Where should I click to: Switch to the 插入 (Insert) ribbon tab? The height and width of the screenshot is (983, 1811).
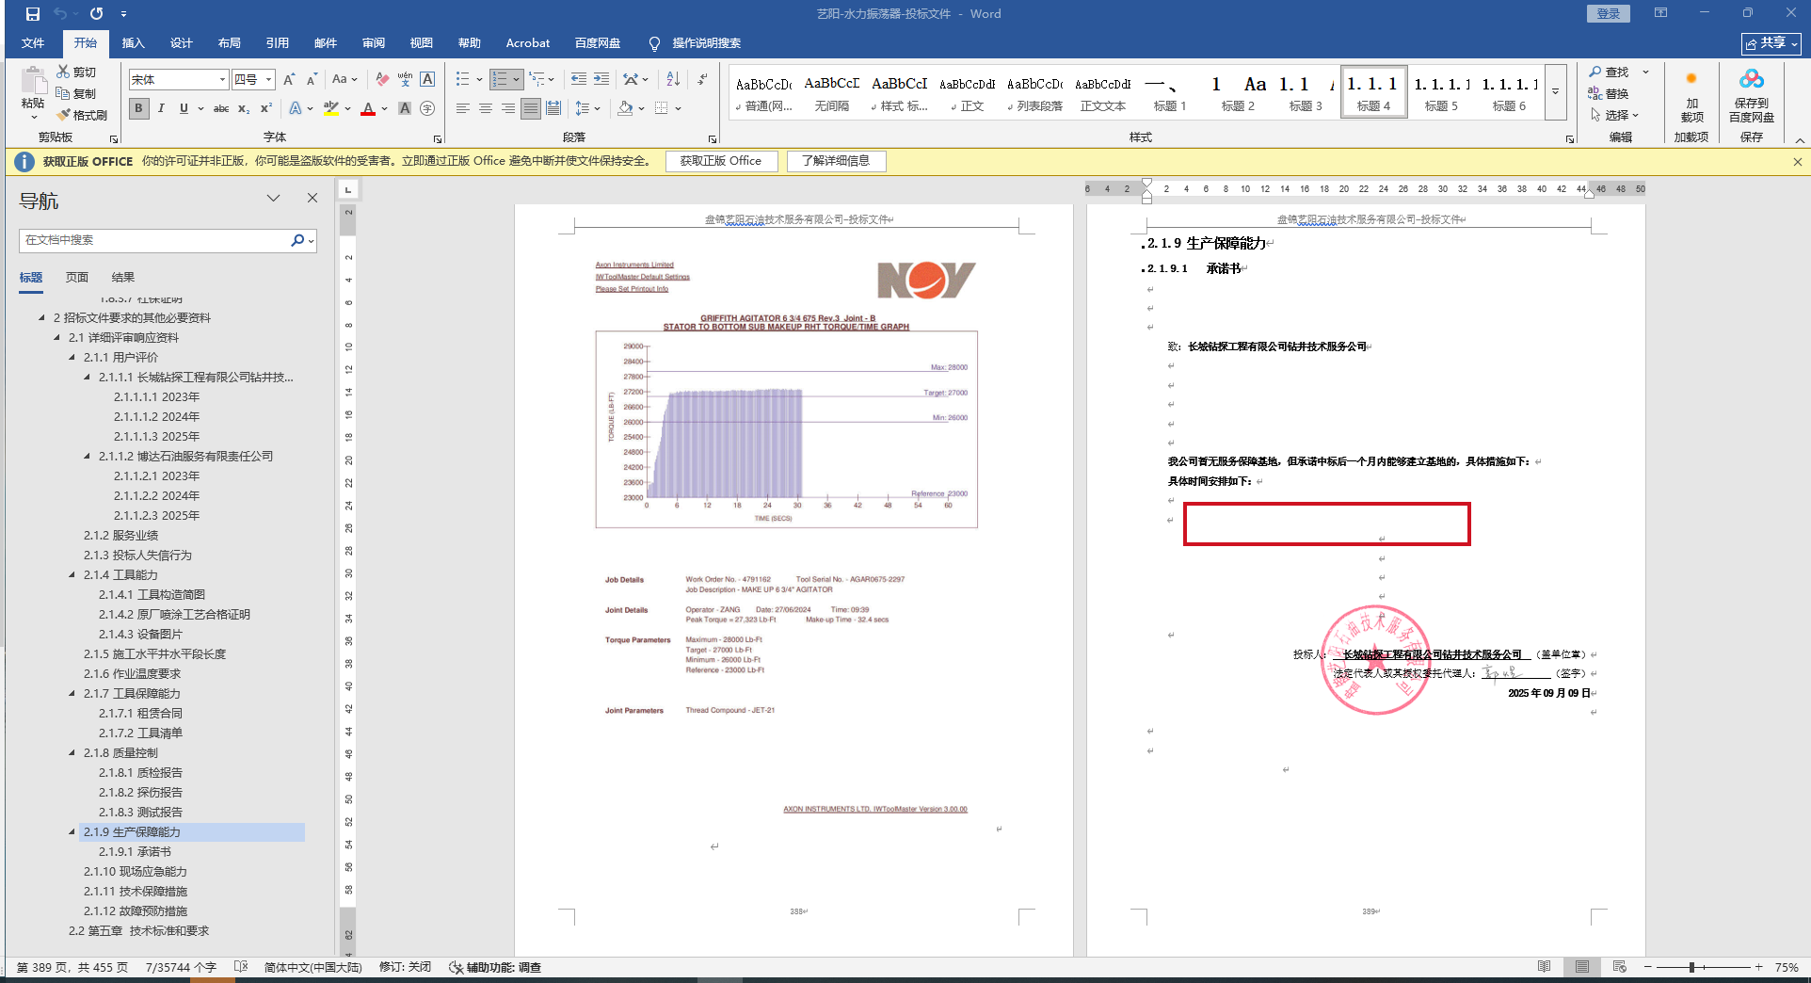click(x=133, y=43)
